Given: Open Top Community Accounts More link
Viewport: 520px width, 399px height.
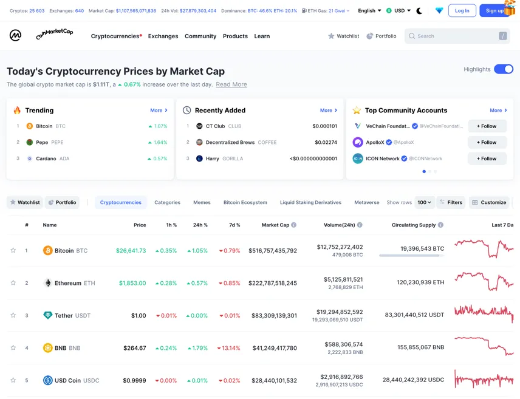Looking at the screenshot, I should pos(499,110).
